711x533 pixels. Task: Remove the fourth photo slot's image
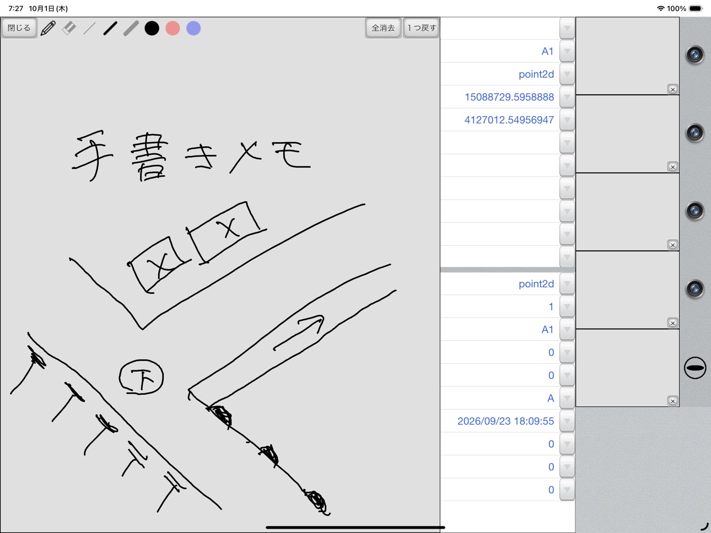click(x=672, y=323)
